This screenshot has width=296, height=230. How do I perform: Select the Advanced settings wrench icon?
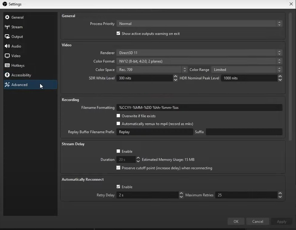coord(7,84)
